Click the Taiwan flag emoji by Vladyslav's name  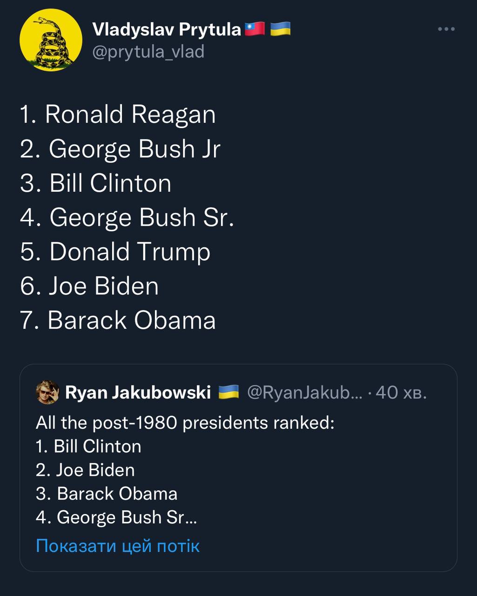[x=255, y=29]
